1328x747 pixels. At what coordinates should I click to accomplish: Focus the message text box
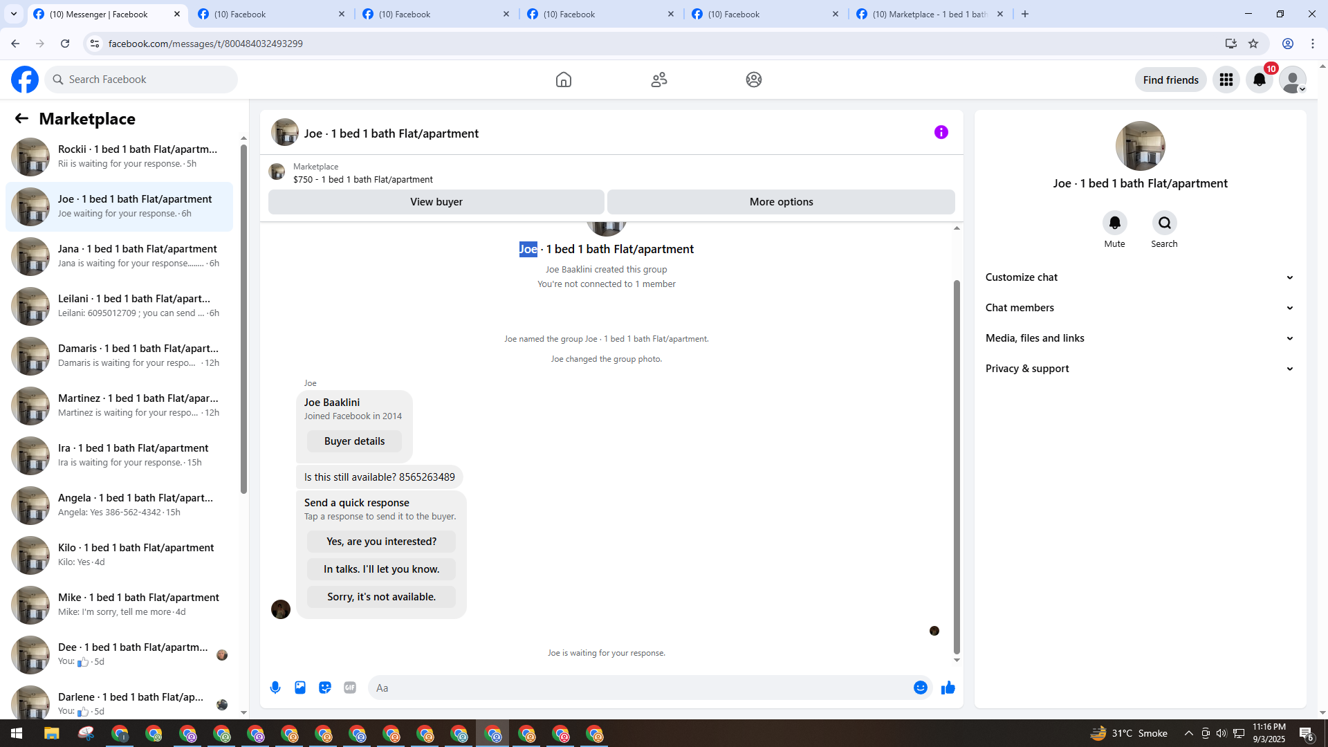[x=640, y=688]
